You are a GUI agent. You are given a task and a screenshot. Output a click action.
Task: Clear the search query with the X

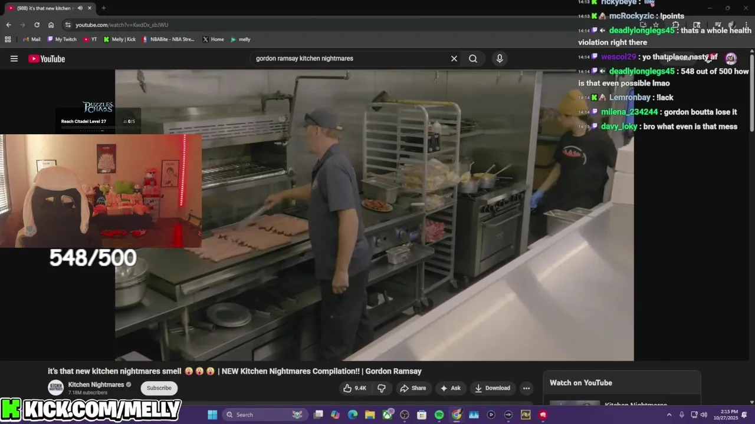tap(454, 58)
